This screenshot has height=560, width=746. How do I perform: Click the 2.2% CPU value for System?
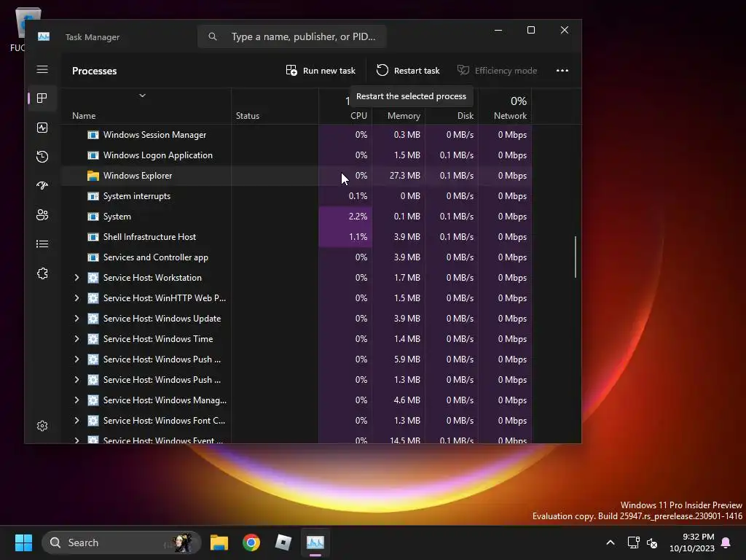[358, 217]
